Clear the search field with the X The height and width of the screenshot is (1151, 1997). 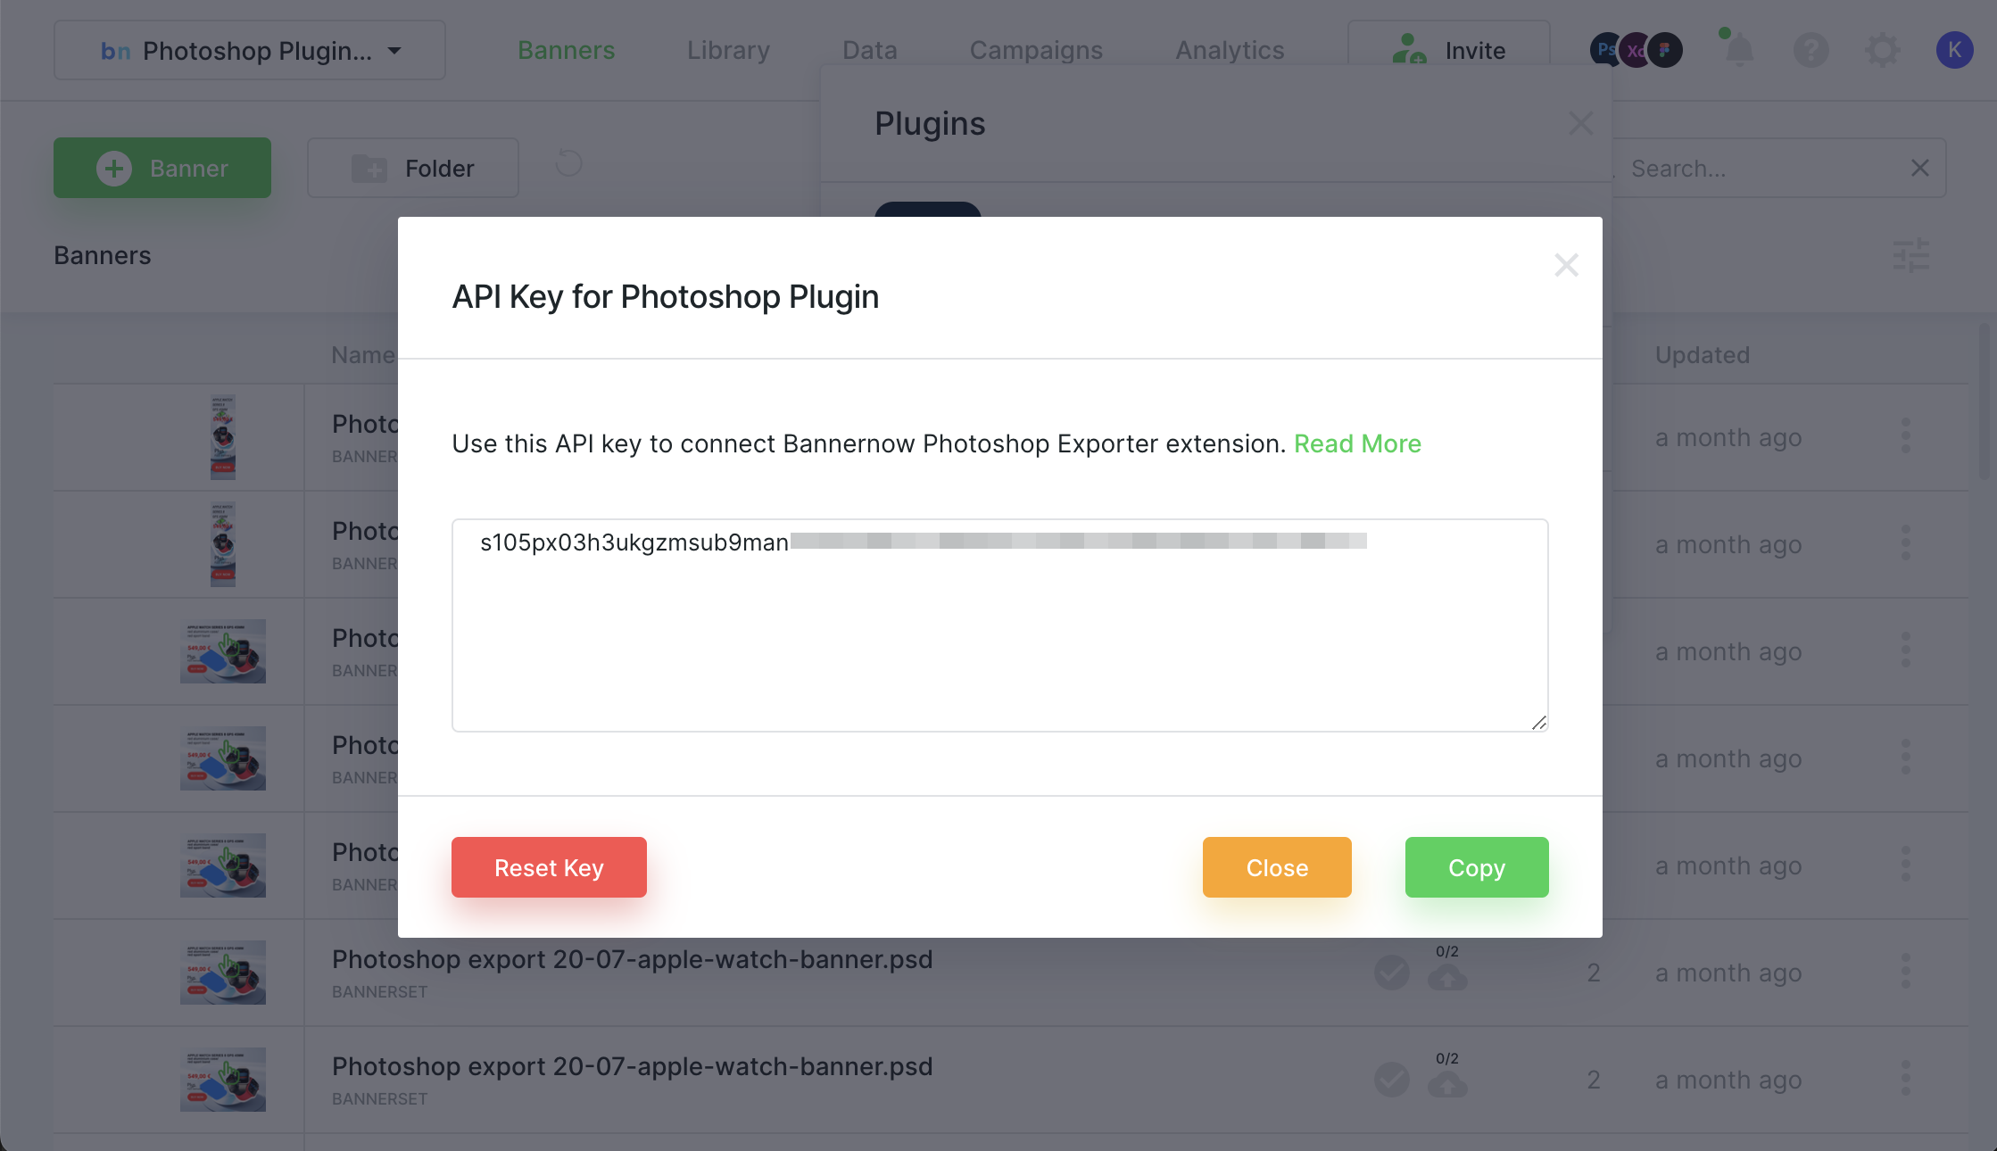(x=1920, y=168)
